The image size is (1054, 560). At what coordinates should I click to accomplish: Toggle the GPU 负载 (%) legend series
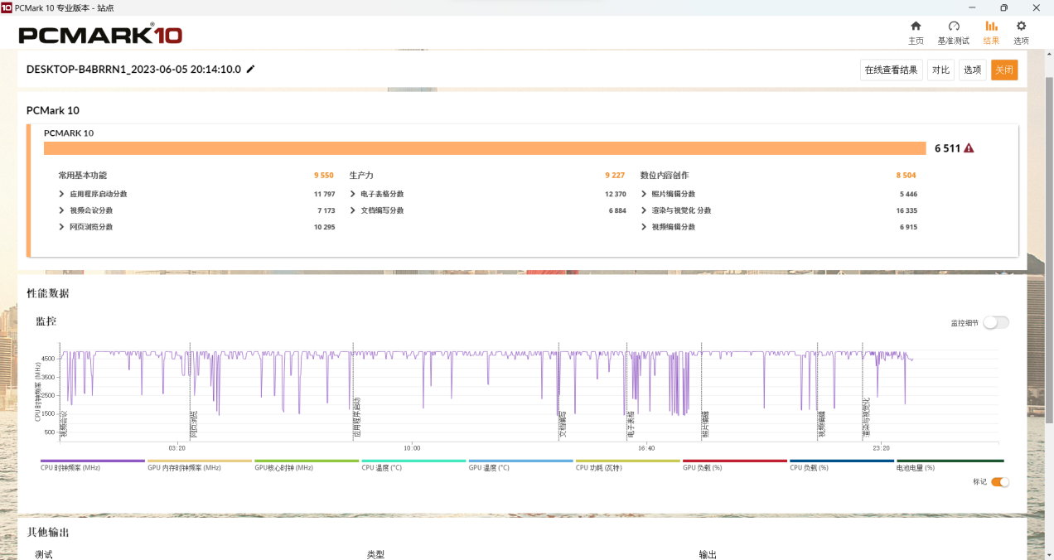coord(734,465)
